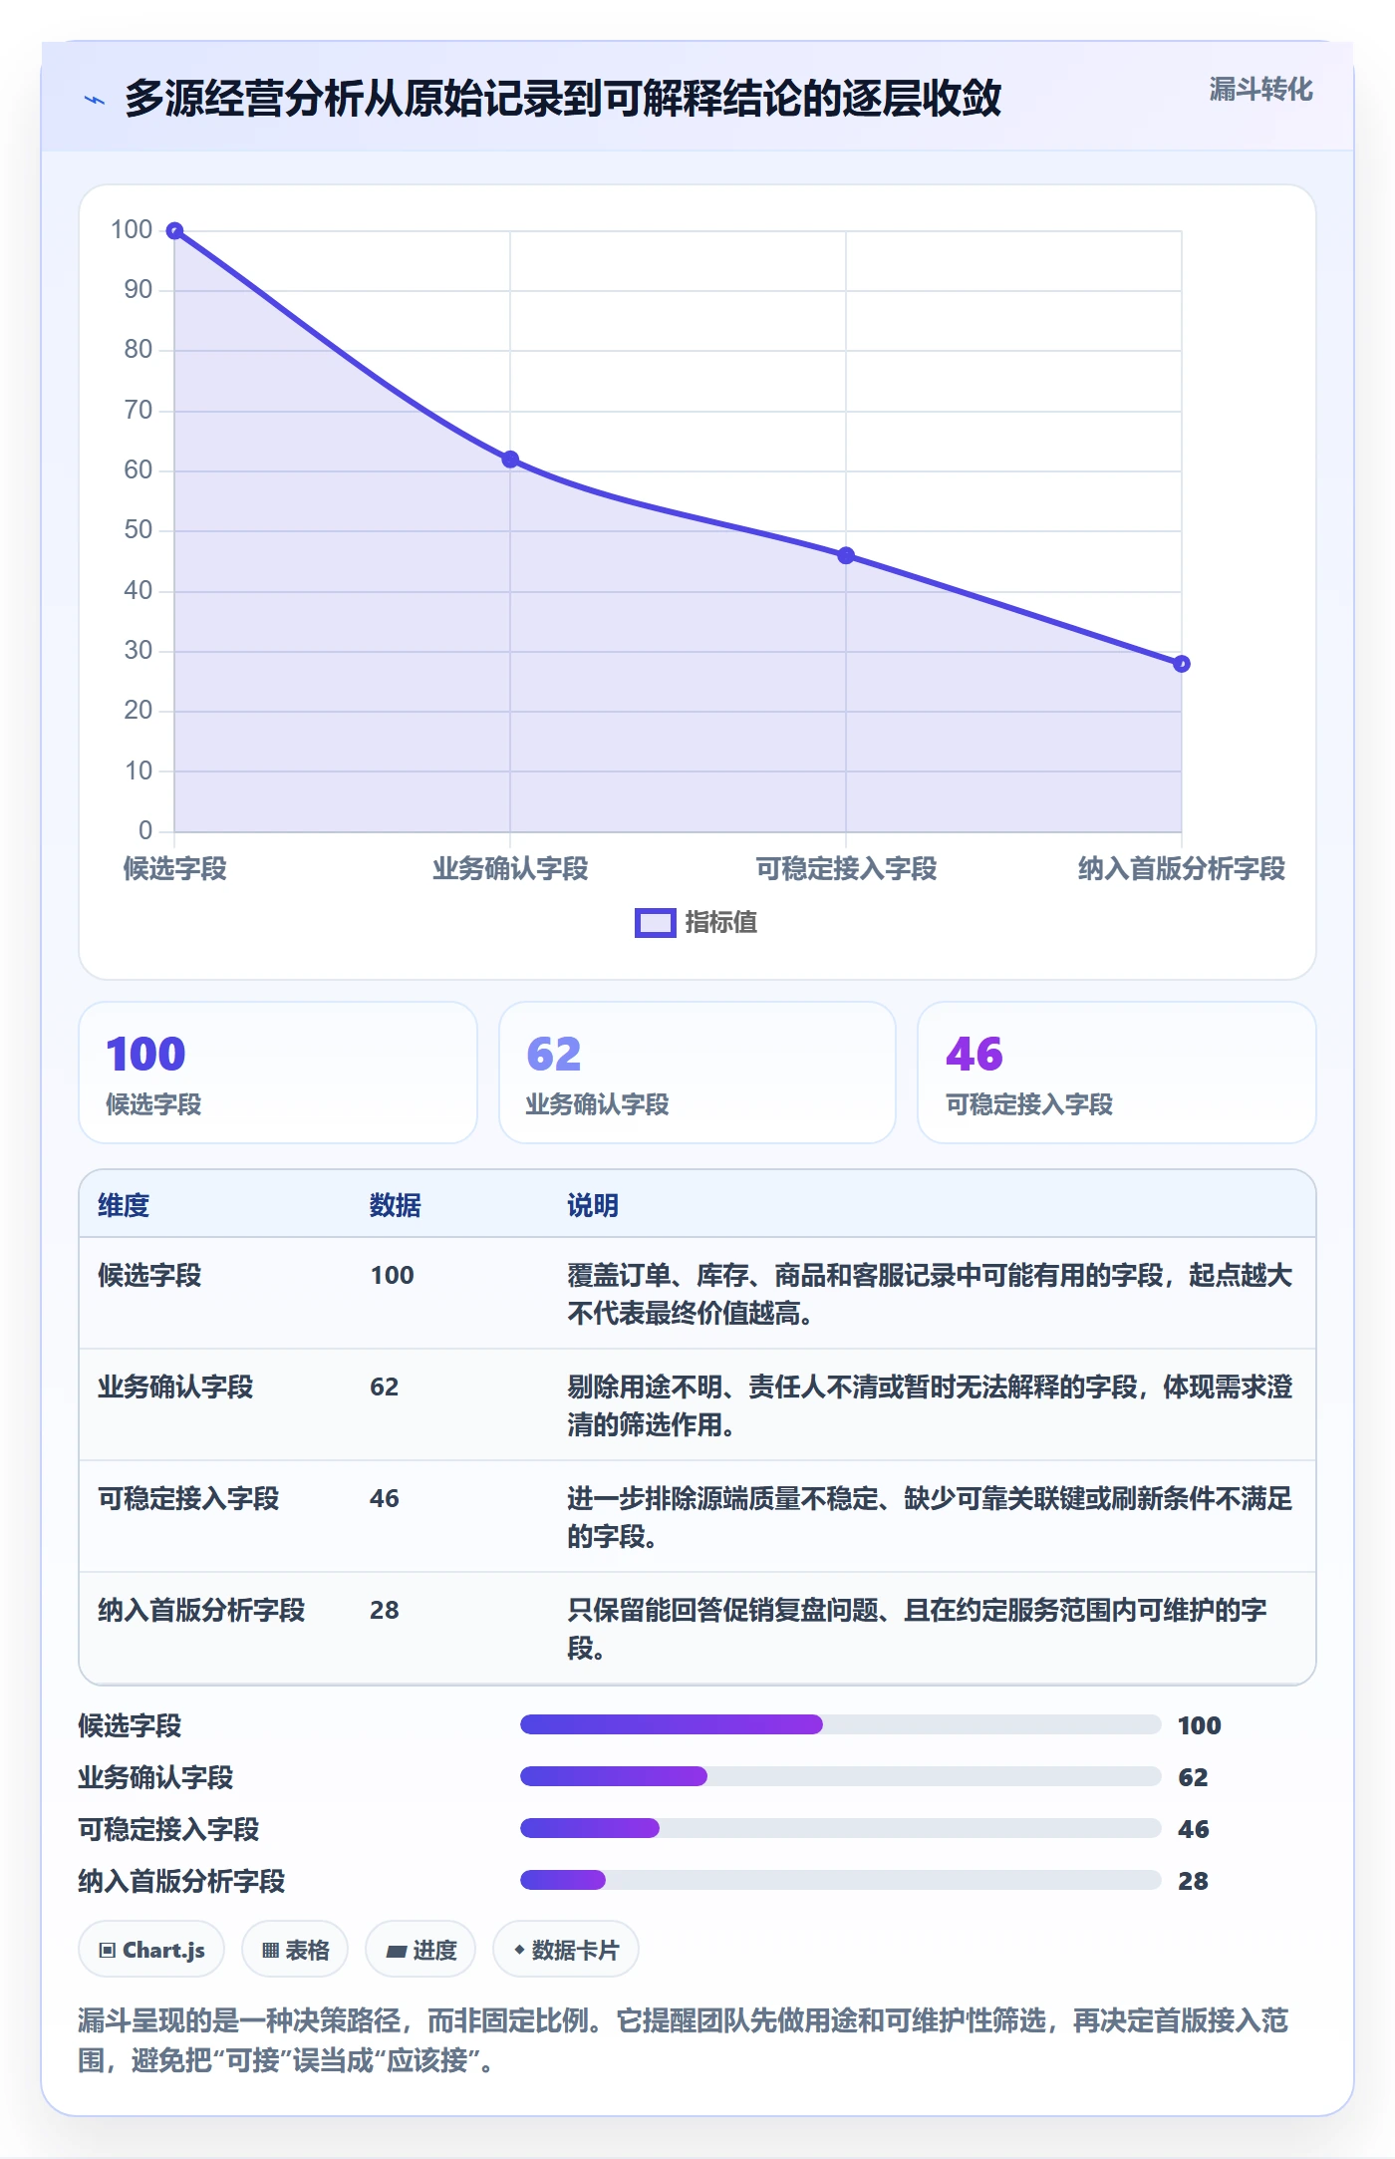Click the footer note starting with 漏斗呈现的是
Image resolution: width=1395 pixels, height=2159 pixels.
pos(684,2039)
